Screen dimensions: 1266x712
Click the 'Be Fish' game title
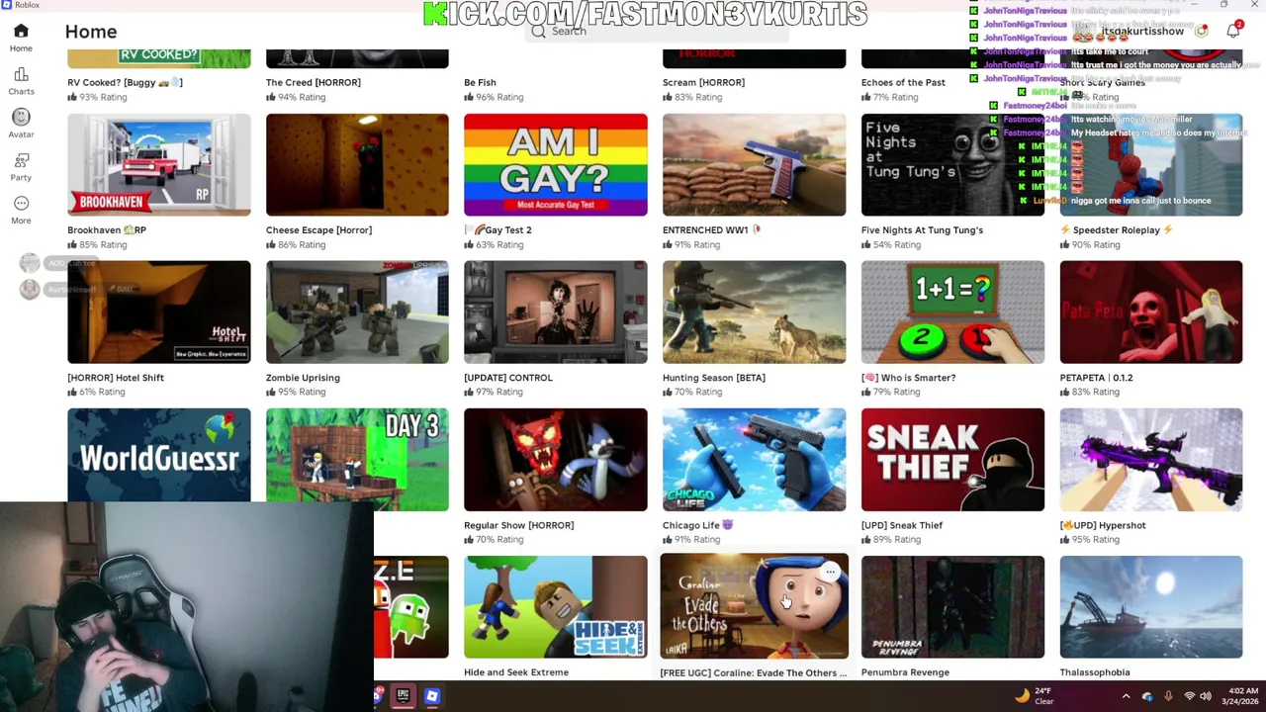click(480, 82)
